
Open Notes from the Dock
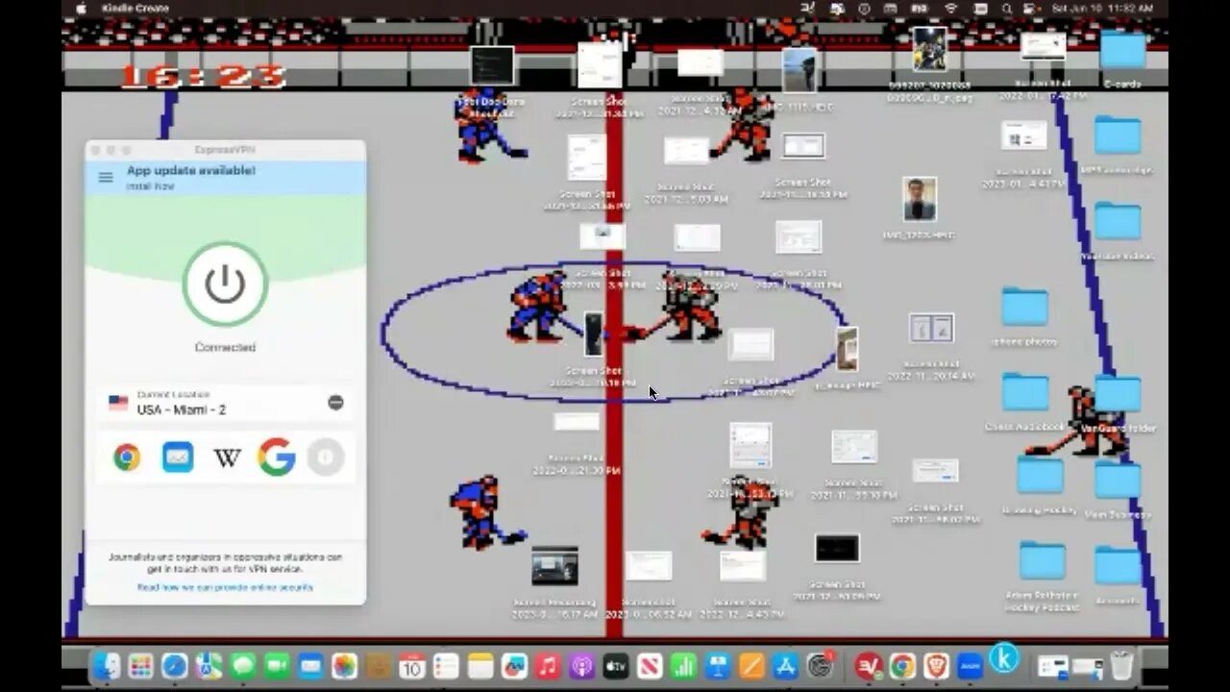(x=480, y=666)
